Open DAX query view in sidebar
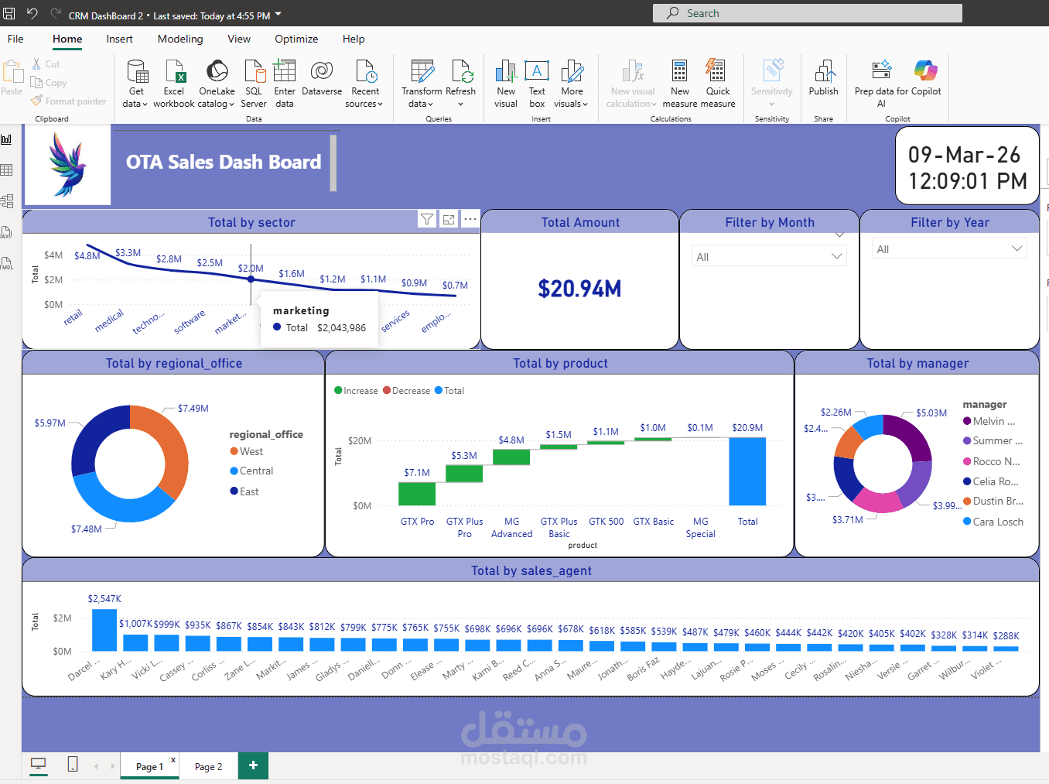This screenshot has width=1049, height=784. tap(7, 232)
